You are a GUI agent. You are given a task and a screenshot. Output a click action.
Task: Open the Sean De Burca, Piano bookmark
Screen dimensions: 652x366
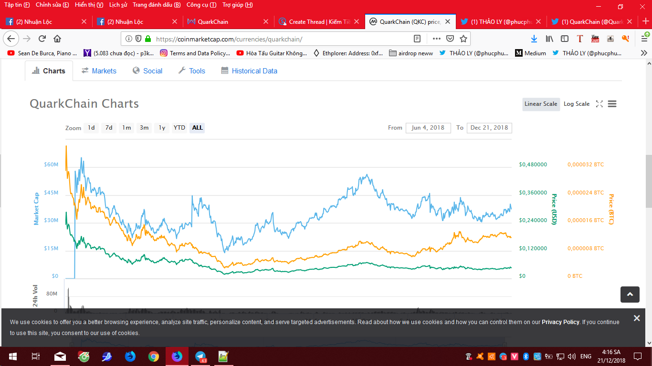[x=42, y=53]
